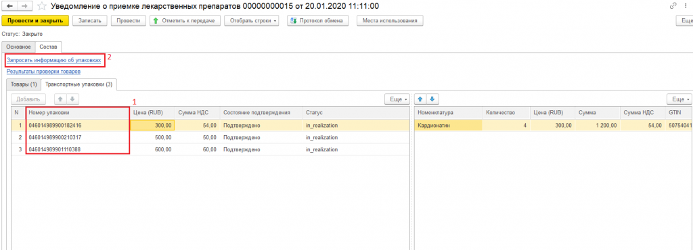Click blue down arrow in right panel
Viewport: 693px width, 250px height.
tap(432, 99)
